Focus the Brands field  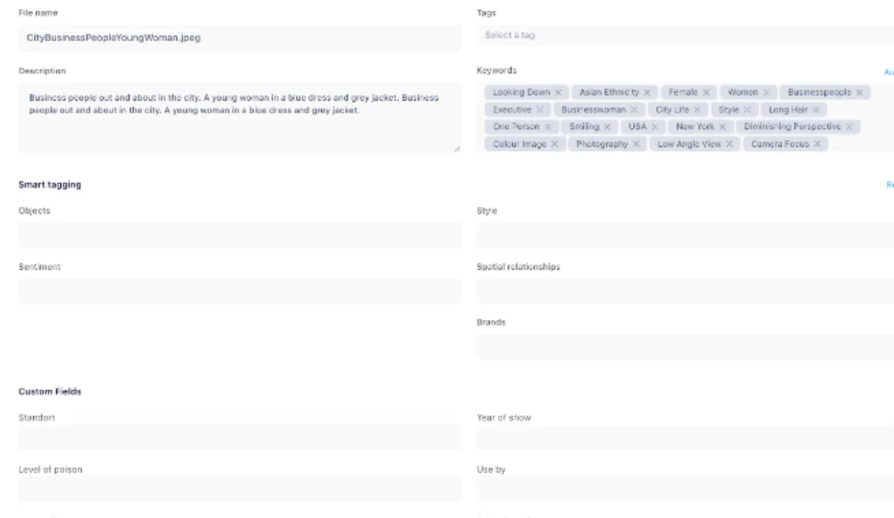point(685,347)
